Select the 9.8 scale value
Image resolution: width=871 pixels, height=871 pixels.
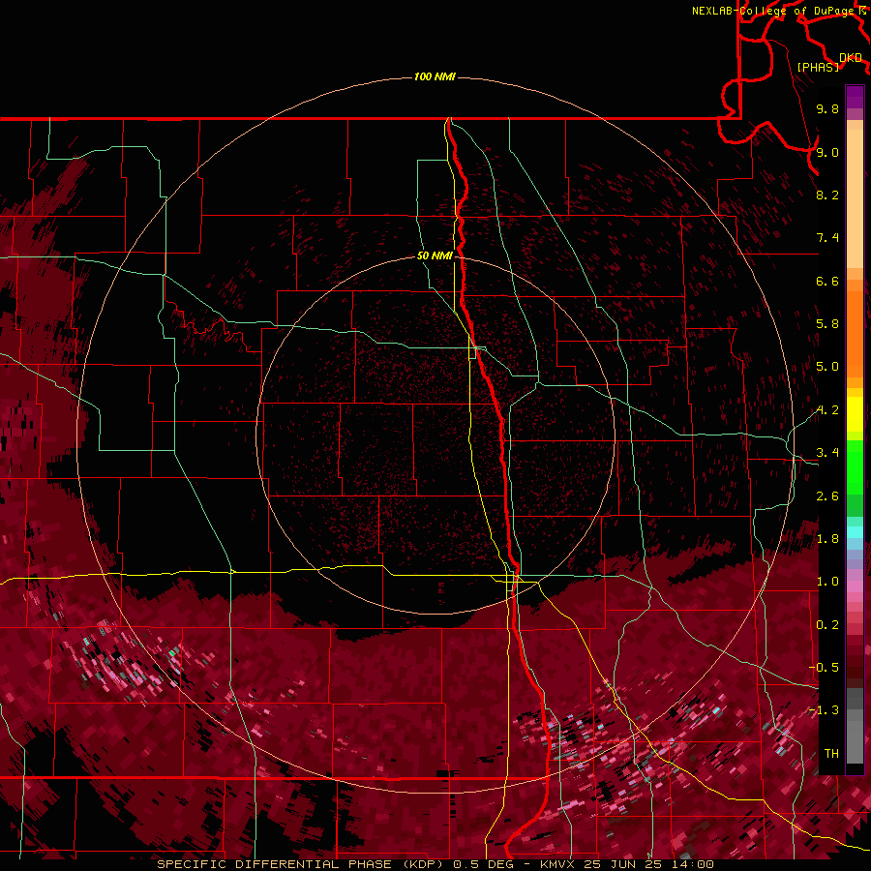827,108
